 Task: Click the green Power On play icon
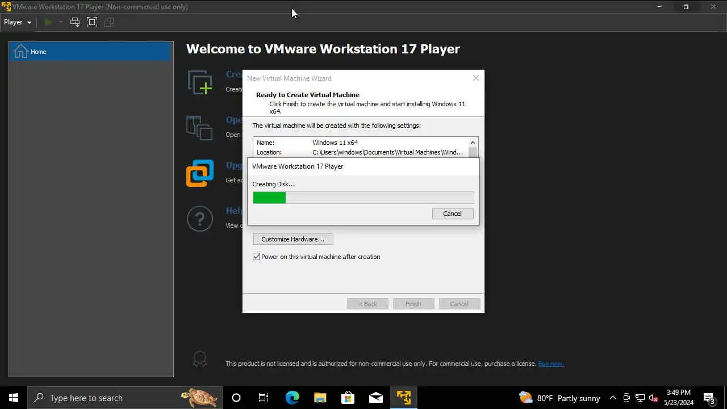coord(48,22)
